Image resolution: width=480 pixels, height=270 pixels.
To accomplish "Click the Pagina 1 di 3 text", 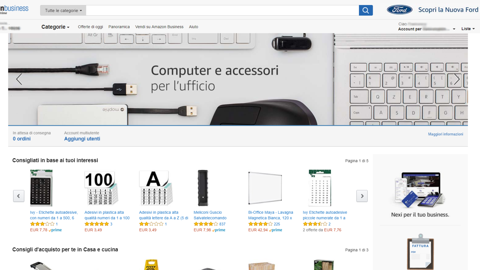I will coord(357,250).
